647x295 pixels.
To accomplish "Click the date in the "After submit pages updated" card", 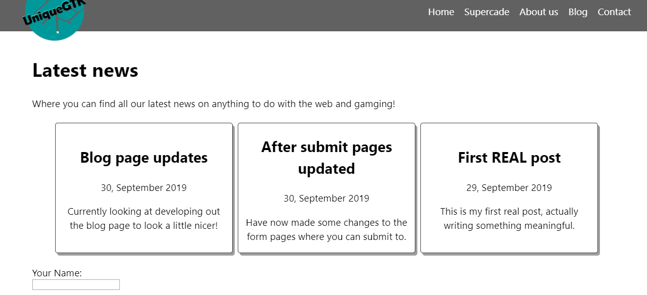I will pos(326,199).
